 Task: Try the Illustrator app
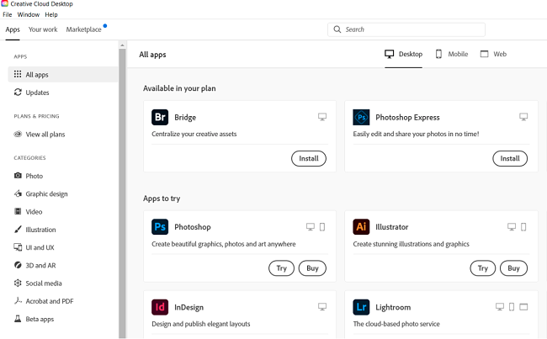click(x=483, y=268)
